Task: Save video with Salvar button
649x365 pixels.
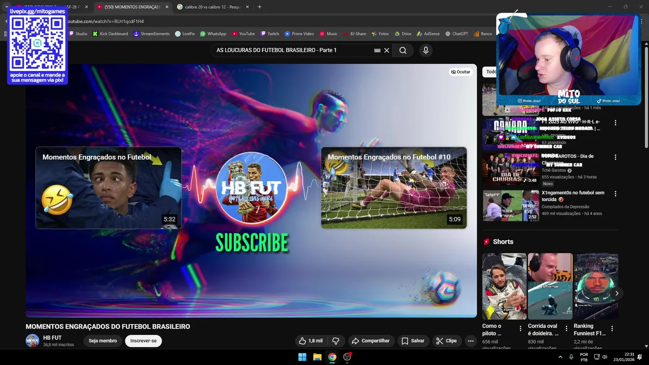Action: tap(413, 341)
